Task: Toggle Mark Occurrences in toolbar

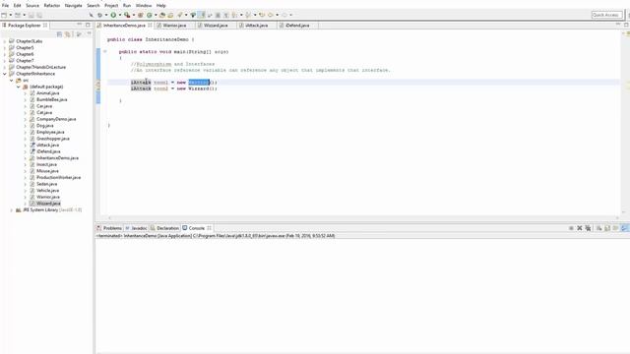Action: [201, 15]
